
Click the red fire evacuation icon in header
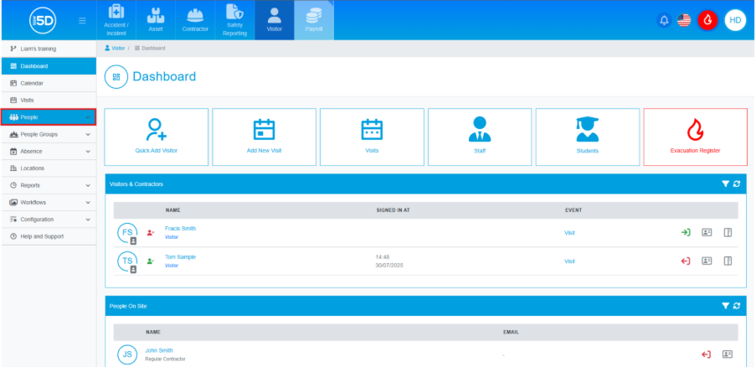click(x=707, y=20)
